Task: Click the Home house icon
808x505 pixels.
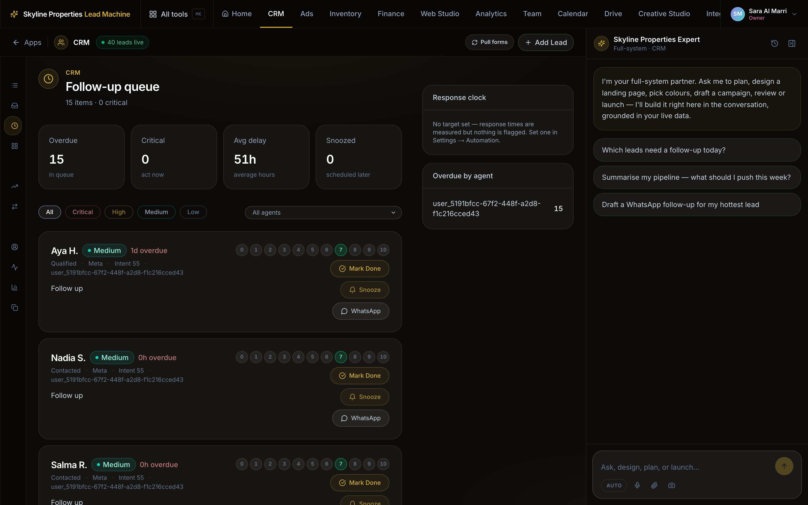Action: click(x=225, y=14)
